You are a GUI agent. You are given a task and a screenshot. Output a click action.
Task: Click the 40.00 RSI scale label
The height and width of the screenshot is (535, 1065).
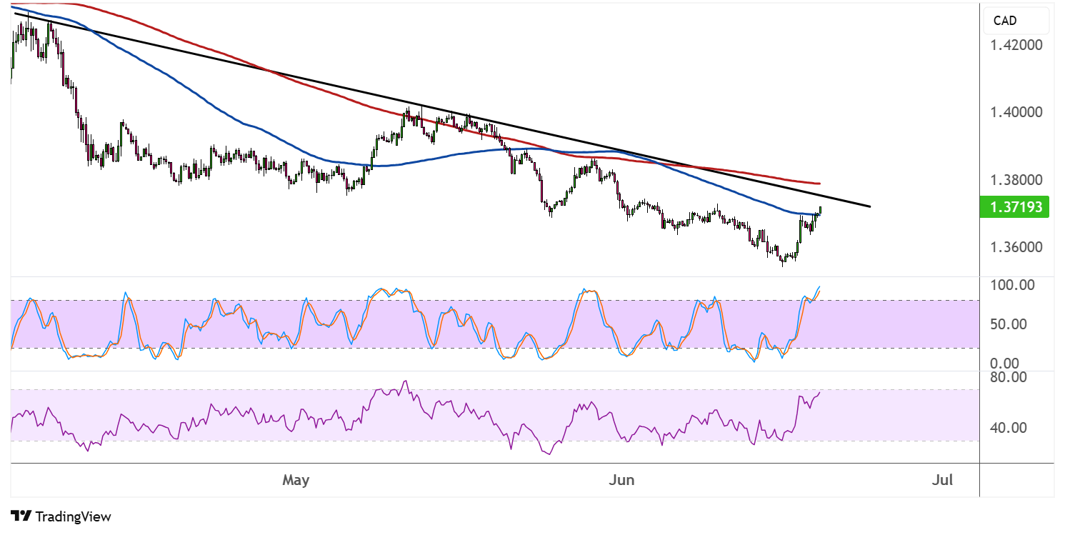(1008, 428)
